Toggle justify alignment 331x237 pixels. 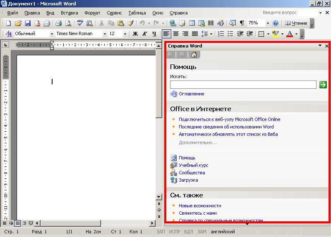(195, 34)
